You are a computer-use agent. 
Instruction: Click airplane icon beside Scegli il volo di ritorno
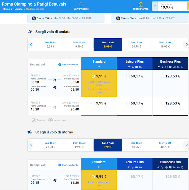coord(29,132)
